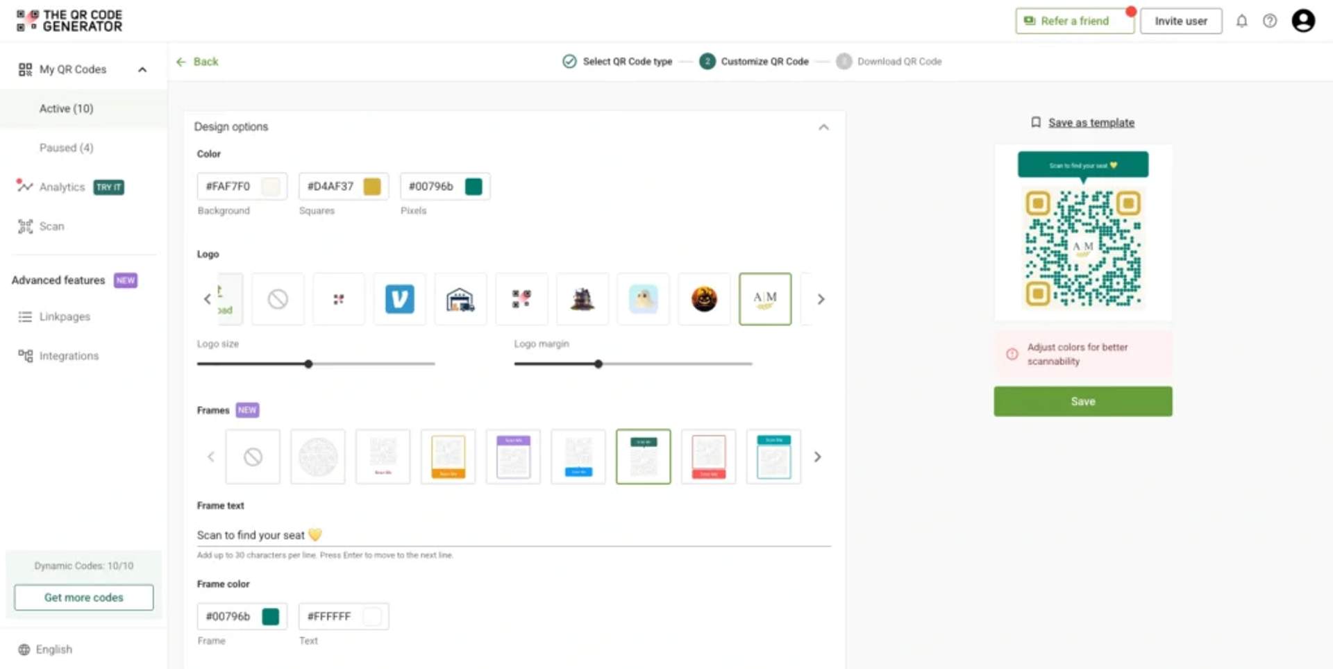Choose the ghost logo

coord(644,299)
